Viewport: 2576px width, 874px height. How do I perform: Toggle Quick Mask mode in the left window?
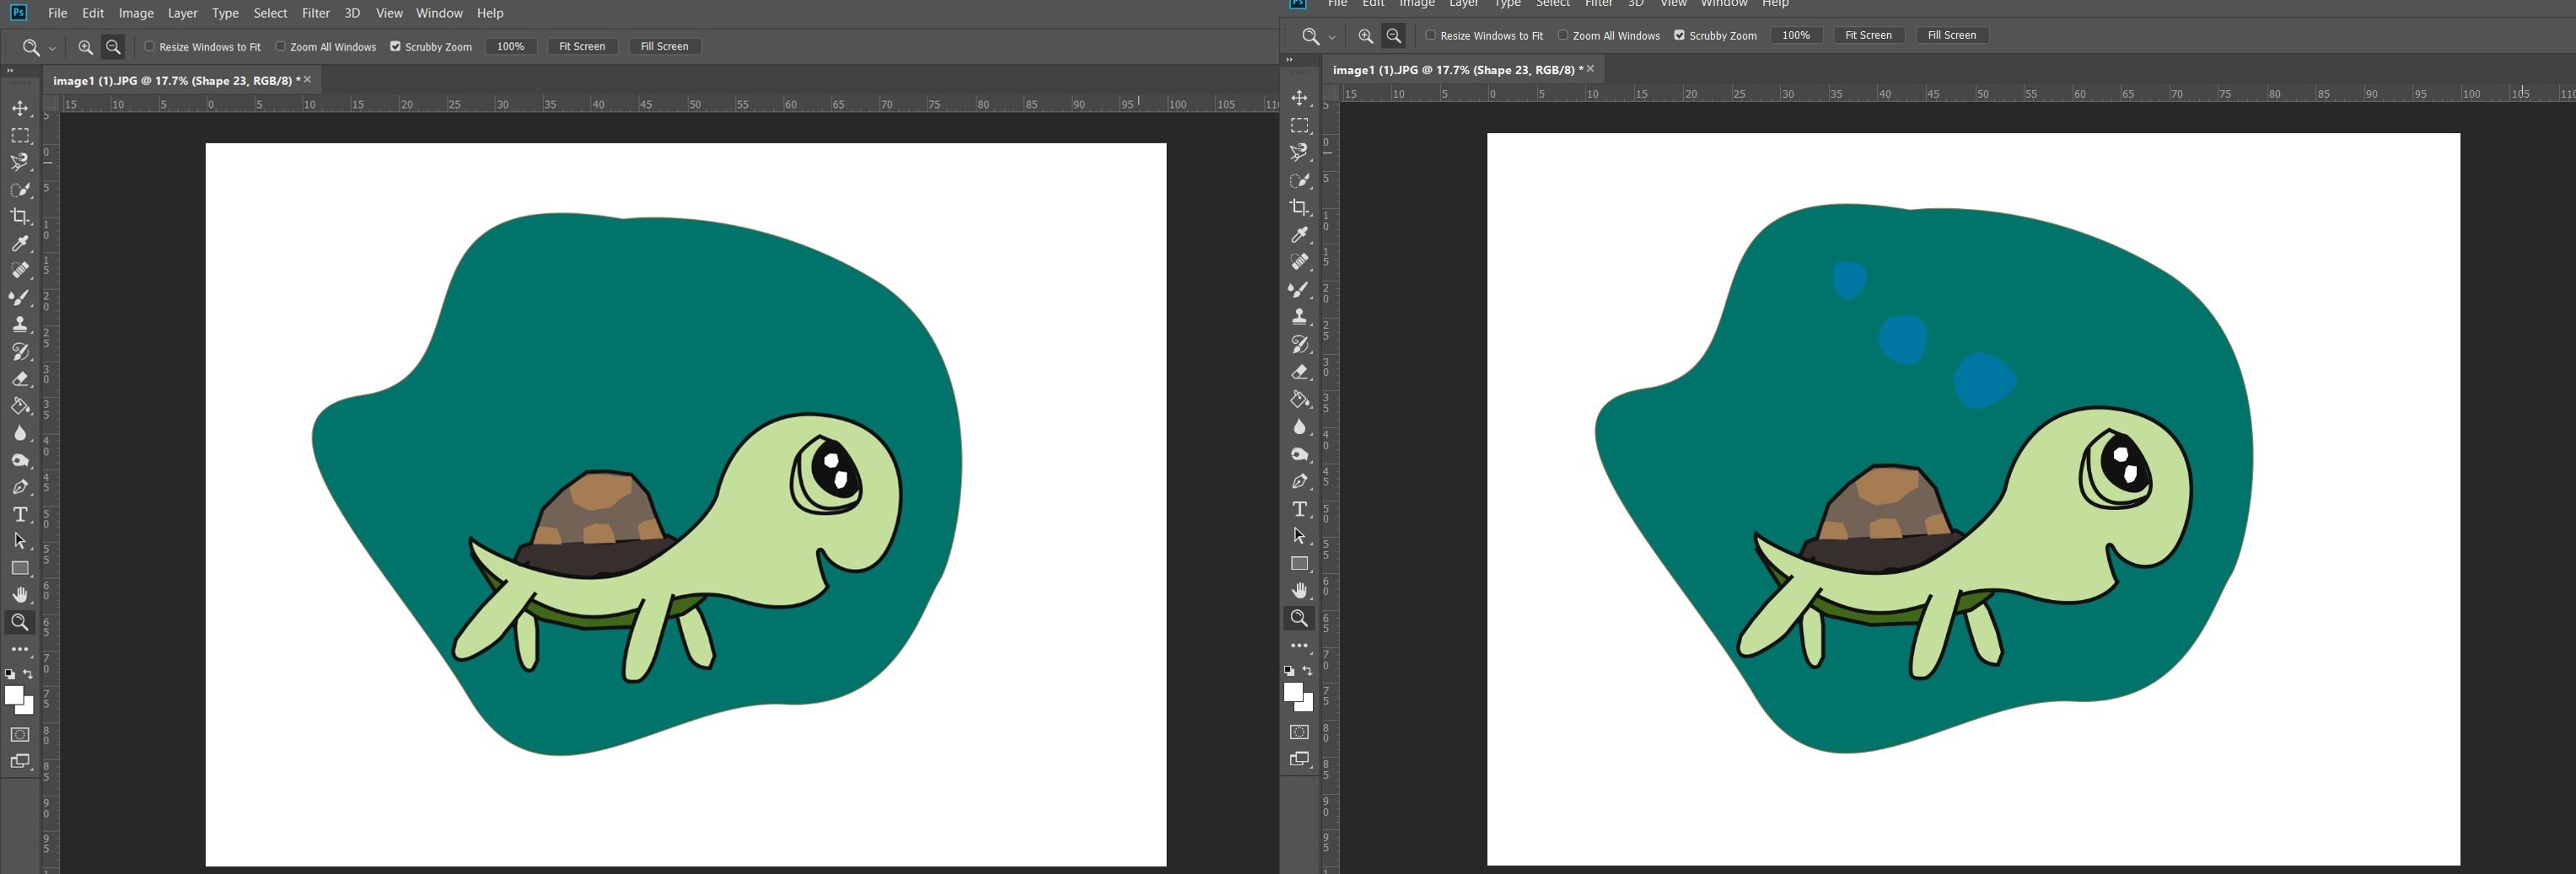coord(20,734)
